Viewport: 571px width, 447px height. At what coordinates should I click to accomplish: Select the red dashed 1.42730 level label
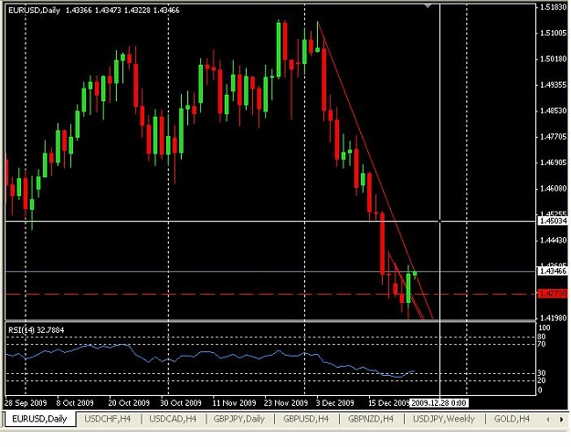553,294
